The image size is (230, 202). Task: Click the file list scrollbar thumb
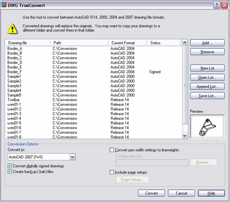tap(184, 85)
